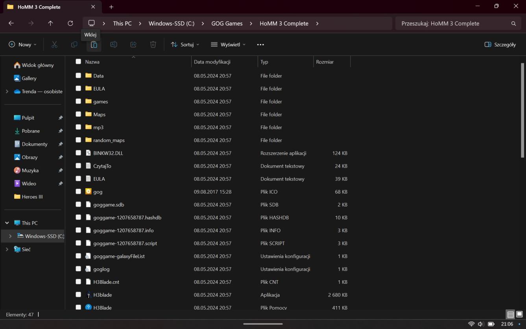Check the checkbox beside gog ICO file
The height and width of the screenshot is (329, 526).
(78, 192)
